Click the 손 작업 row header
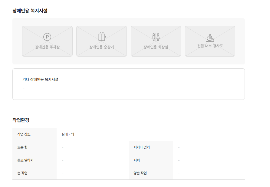 click(22, 173)
